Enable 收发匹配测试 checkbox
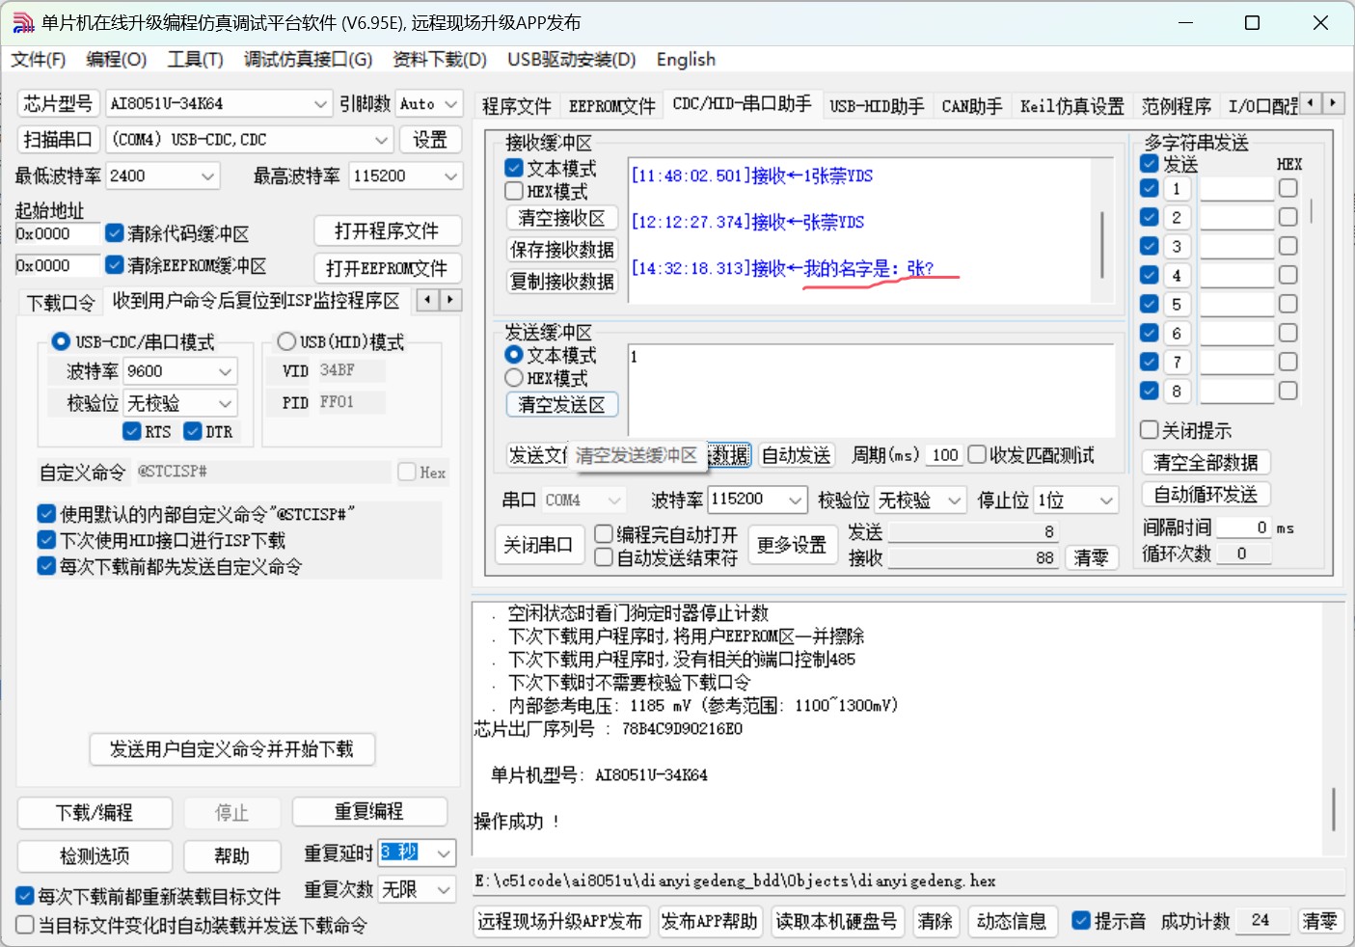Screen dimensions: 1355x947 978,454
